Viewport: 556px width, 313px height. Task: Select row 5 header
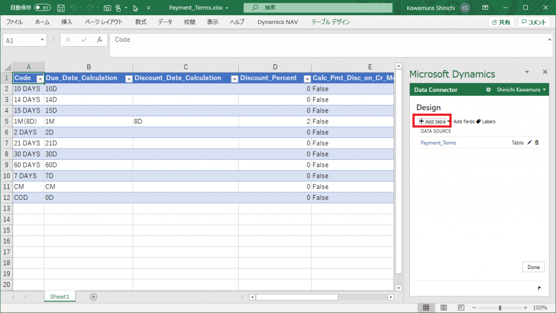(7, 121)
